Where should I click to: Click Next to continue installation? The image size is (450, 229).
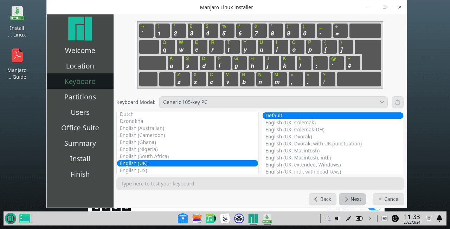tap(352, 199)
